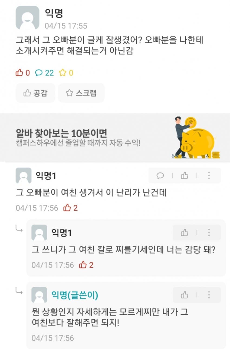
Task: Open more options on 익명1 nested reply
Action: (x=209, y=232)
